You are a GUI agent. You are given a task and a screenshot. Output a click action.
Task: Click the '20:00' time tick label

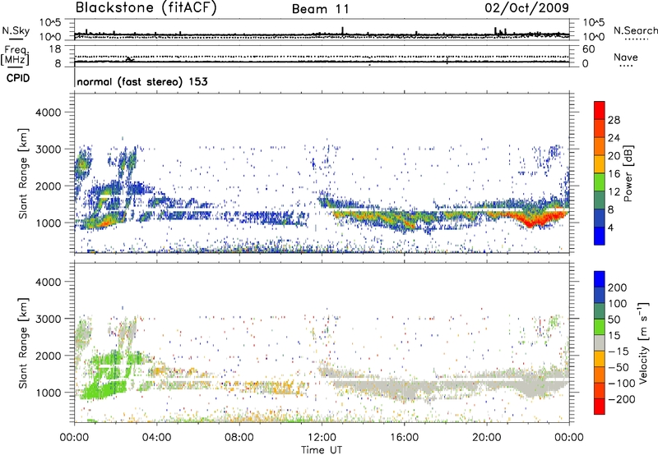pos(487,438)
